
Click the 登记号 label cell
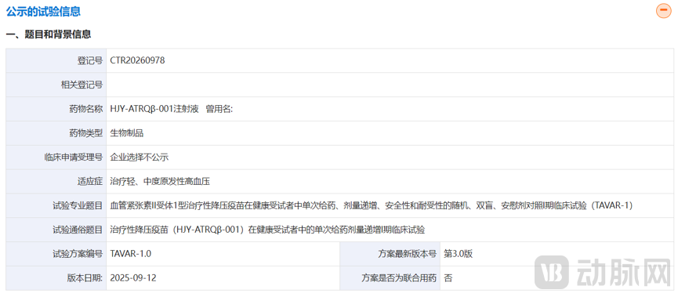pos(56,60)
